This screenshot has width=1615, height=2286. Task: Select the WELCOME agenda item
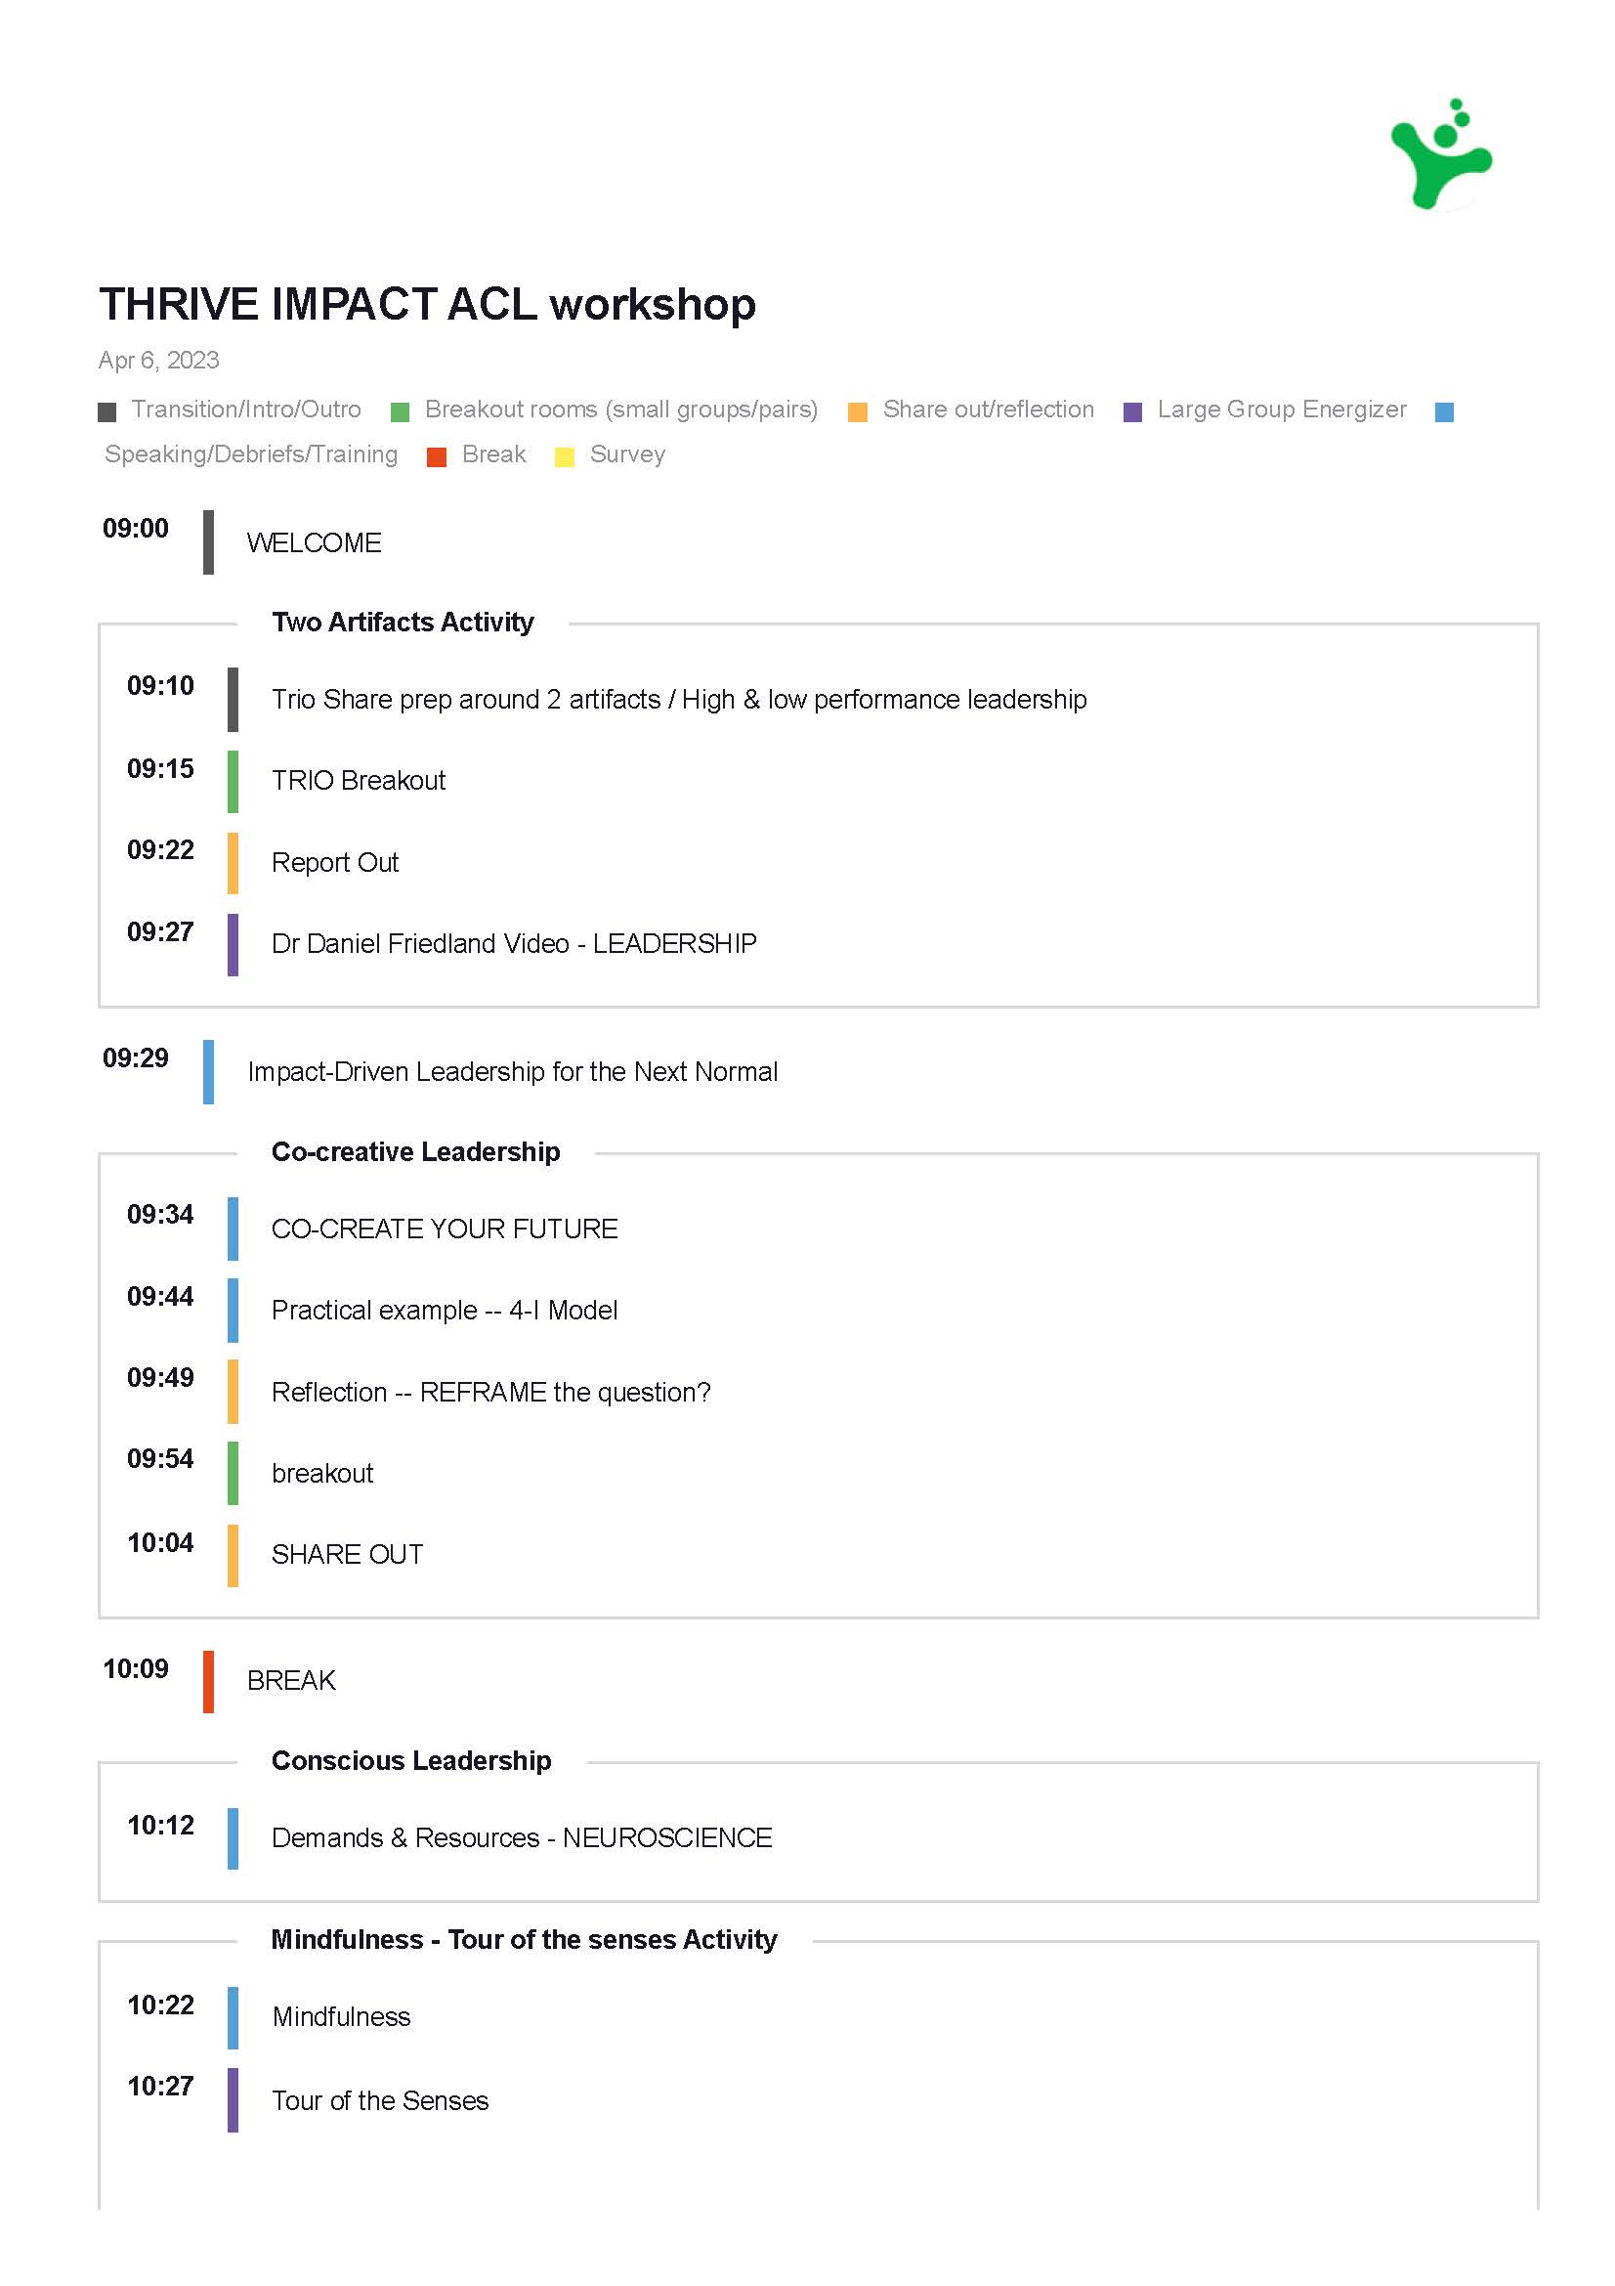pos(314,542)
